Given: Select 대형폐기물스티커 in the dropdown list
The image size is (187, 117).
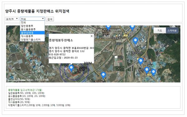Looking at the screenshot, I should [x=32, y=40].
